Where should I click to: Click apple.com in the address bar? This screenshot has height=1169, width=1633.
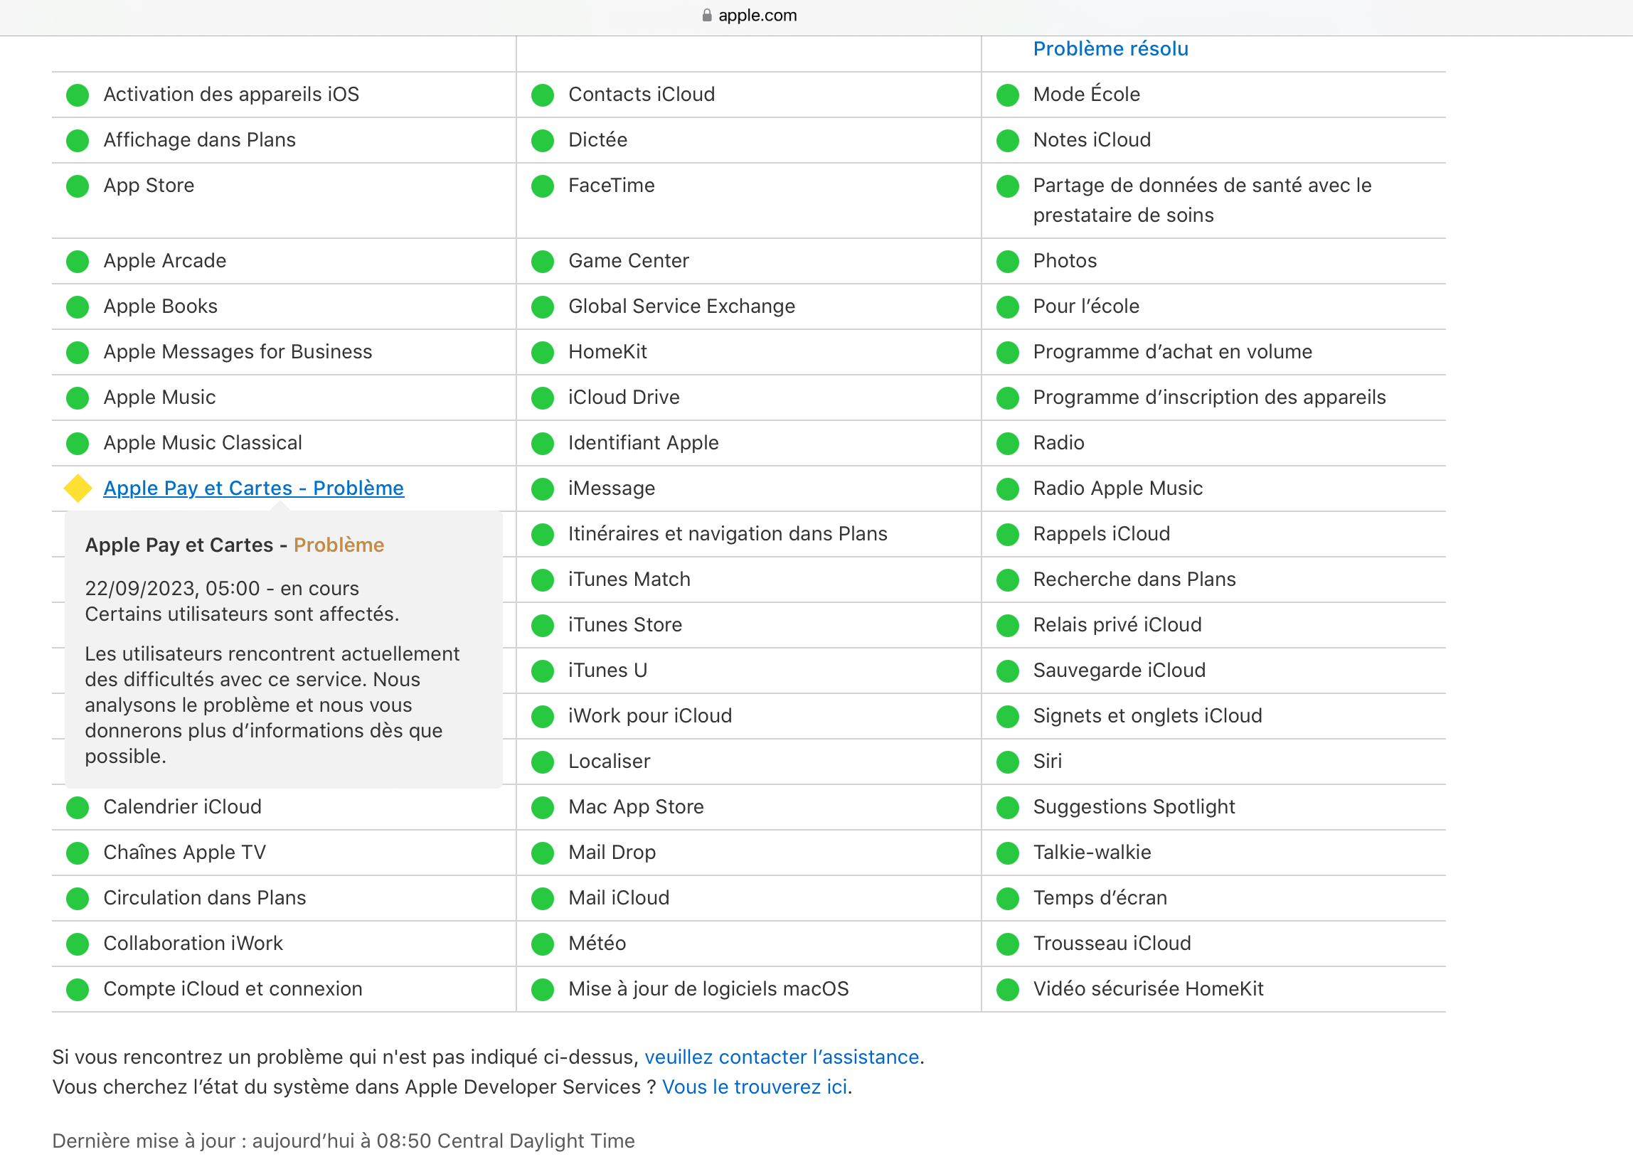coord(757,15)
